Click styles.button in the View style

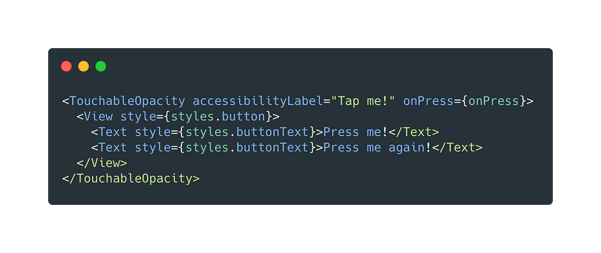tap(218, 117)
